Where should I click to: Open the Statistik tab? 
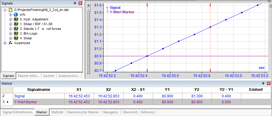click(x=57, y=112)
